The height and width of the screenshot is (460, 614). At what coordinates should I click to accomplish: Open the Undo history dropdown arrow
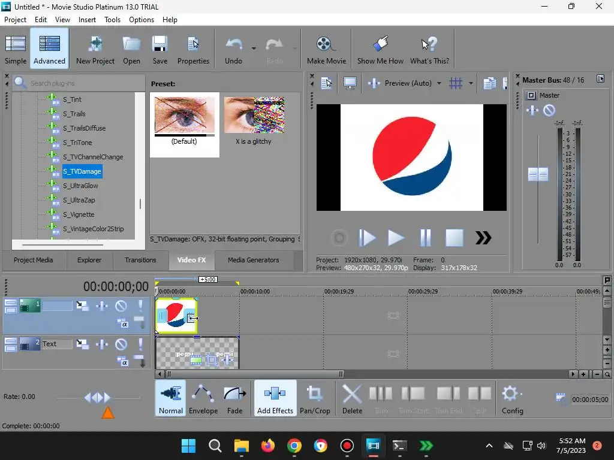click(254, 48)
